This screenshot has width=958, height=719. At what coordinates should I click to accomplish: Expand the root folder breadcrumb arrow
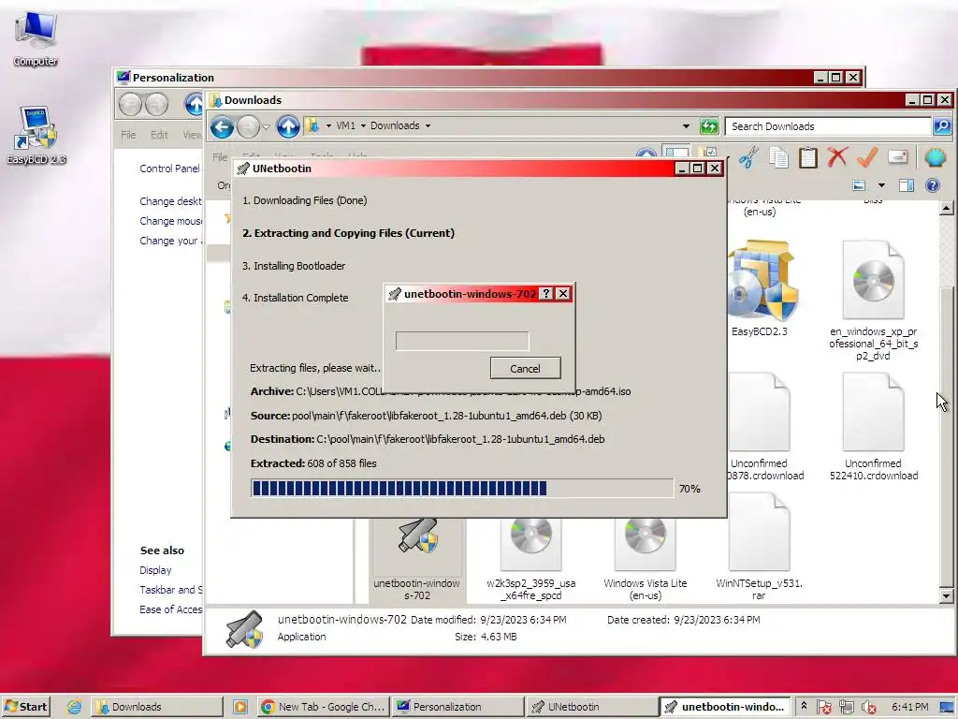(x=328, y=126)
